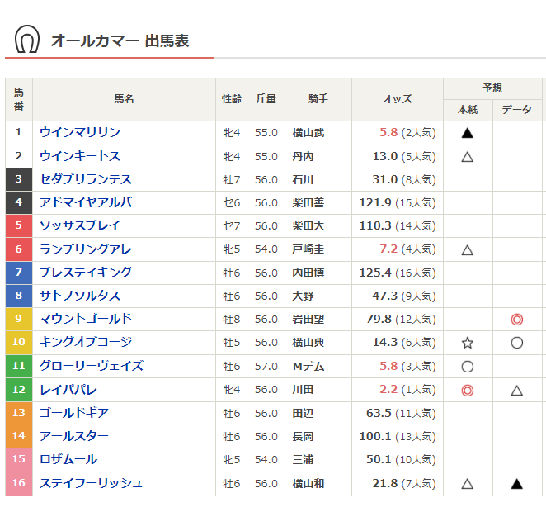Open horse アールスター

point(74,436)
